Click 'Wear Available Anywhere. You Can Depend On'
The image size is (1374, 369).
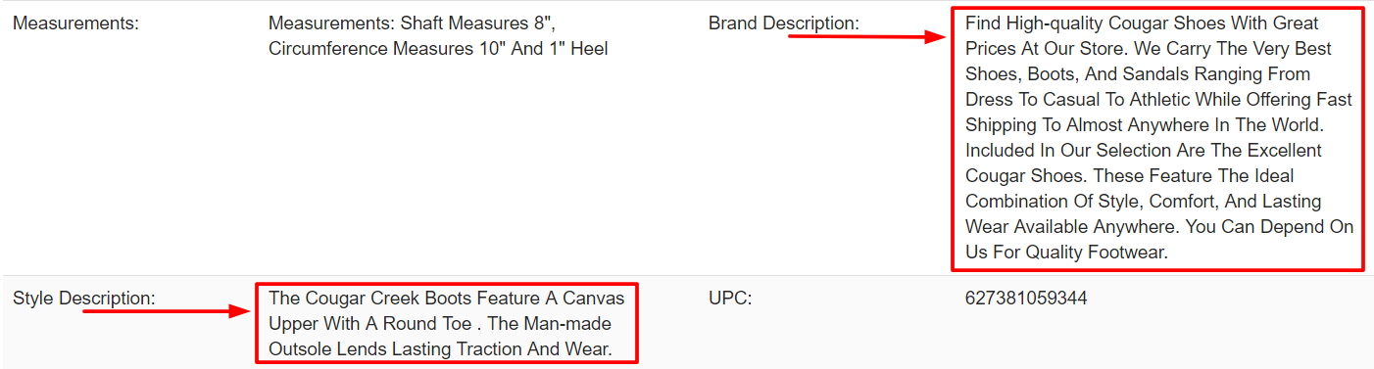[1159, 227]
